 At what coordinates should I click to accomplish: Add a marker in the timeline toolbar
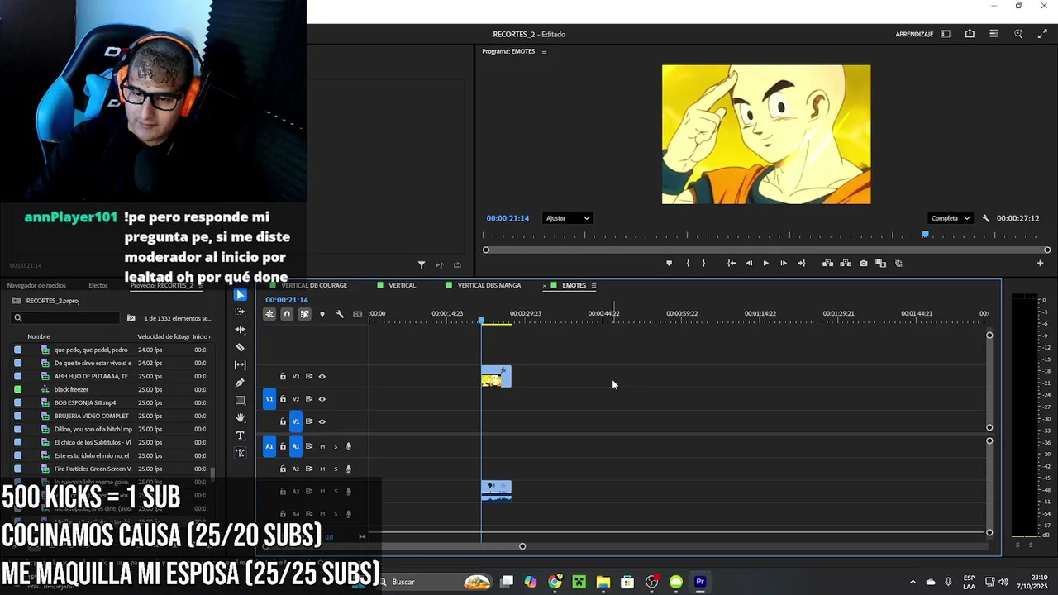coord(322,314)
